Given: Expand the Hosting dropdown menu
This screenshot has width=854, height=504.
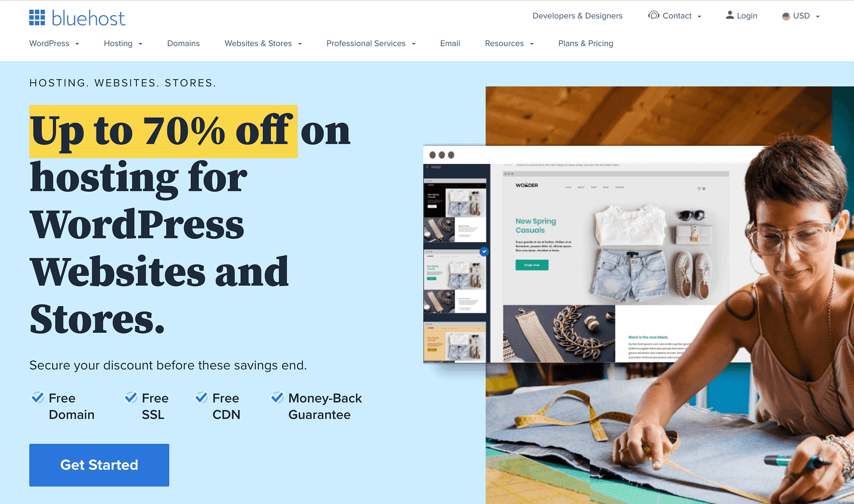Looking at the screenshot, I should (123, 43).
